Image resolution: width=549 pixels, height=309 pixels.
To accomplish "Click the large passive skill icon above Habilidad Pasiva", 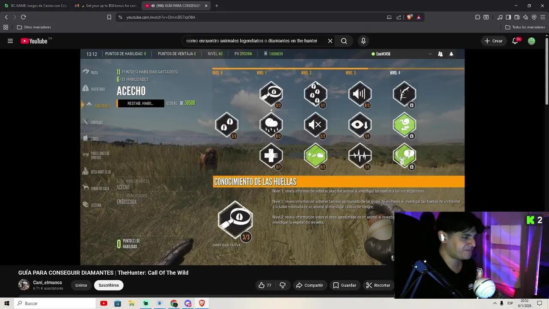I will (235, 220).
